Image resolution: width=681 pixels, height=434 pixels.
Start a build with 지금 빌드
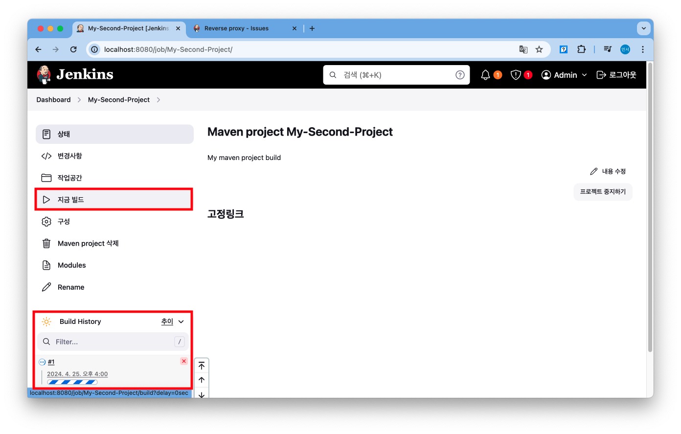click(114, 200)
